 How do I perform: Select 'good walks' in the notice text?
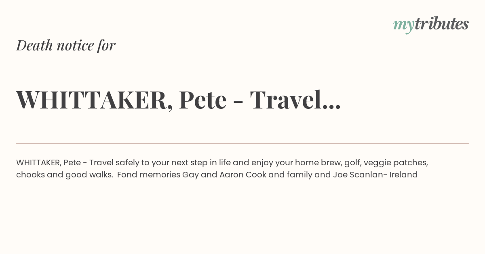tap(89, 175)
